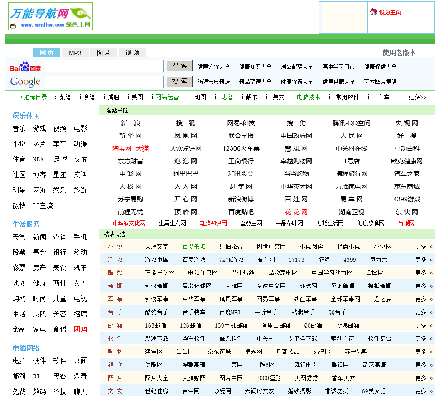Open the 视频 search tab
435x396 pixels.
pos(132,53)
